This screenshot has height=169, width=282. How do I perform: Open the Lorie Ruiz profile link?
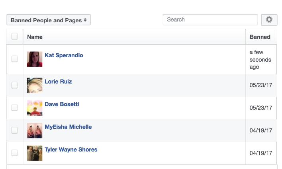58,82
